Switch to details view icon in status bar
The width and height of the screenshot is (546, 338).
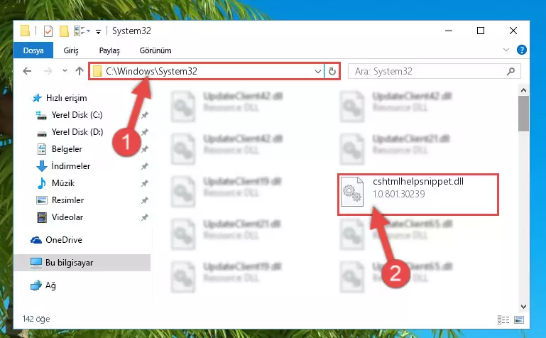(x=503, y=320)
